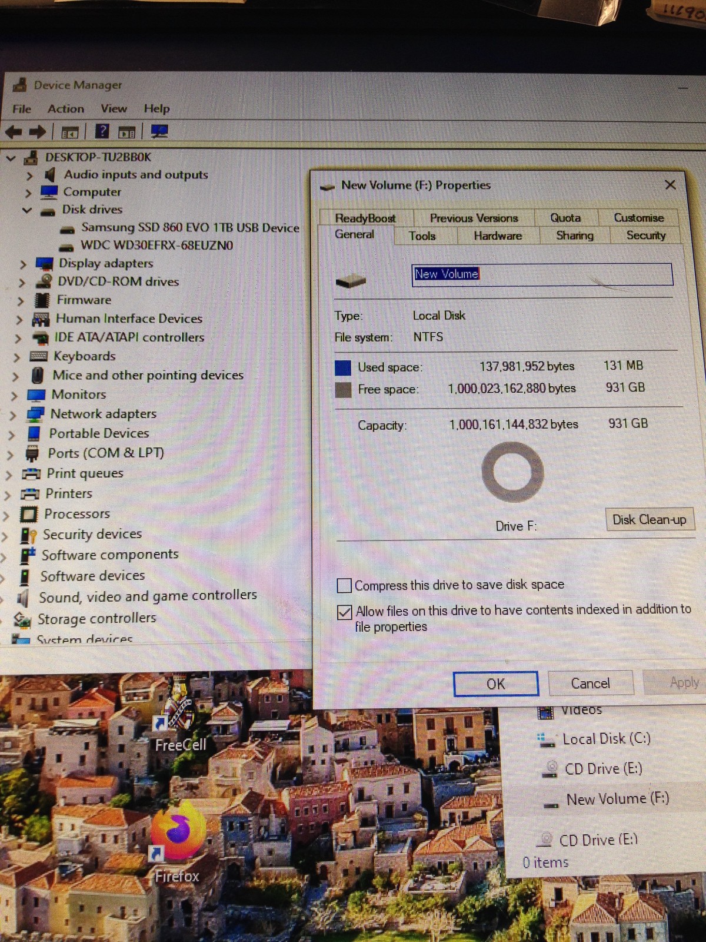Click the show/hide console tree toolbar icon

tap(70, 132)
